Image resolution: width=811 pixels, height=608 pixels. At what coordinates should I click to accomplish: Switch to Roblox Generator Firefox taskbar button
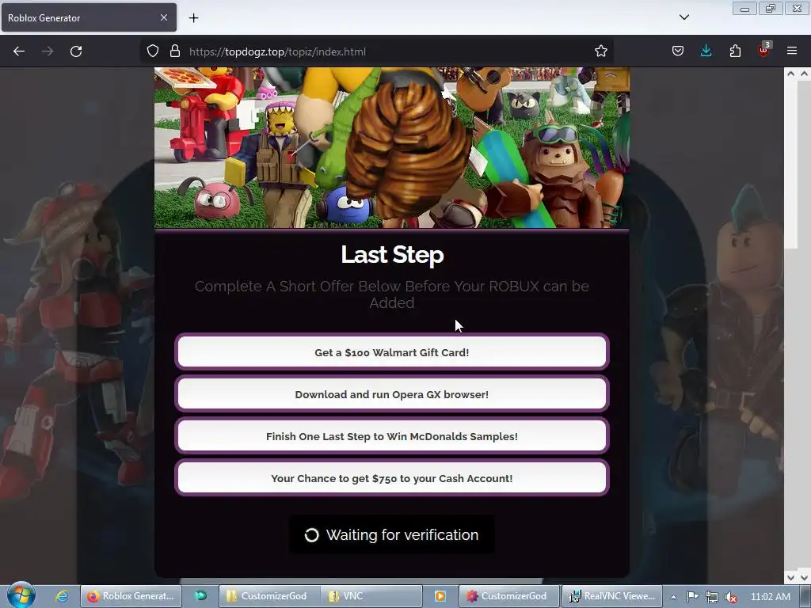click(131, 596)
